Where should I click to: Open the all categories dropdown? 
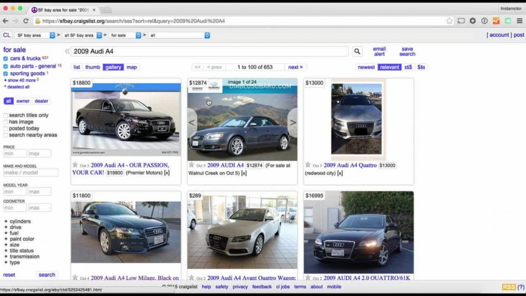(x=179, y=36)
